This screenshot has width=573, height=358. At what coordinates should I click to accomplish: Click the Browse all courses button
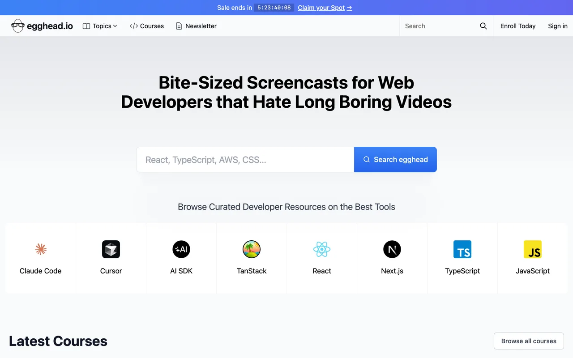(529, 341)
